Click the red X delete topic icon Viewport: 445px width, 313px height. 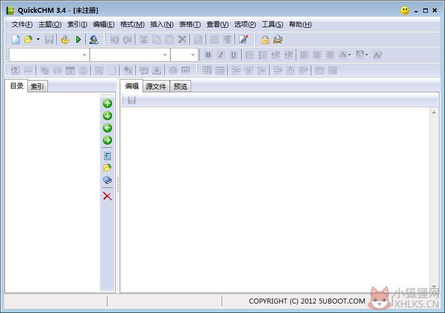[x=107, y=196]
